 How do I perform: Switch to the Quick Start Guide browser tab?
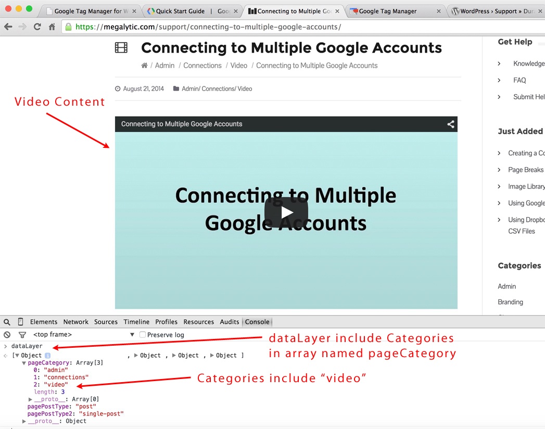(x=190, y=11)
